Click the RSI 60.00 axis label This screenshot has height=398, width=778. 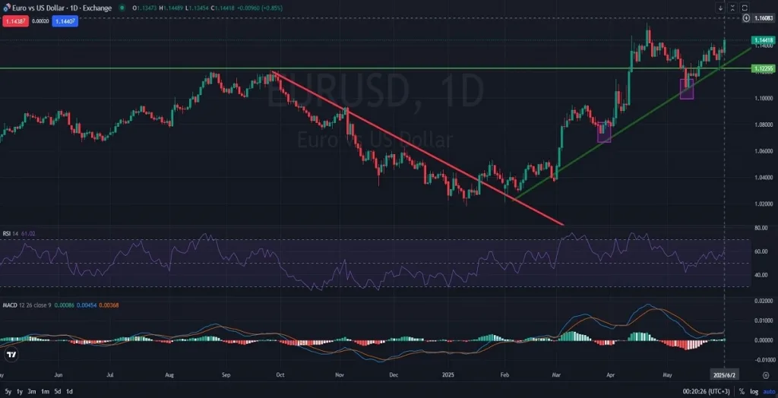click(761, 251)
